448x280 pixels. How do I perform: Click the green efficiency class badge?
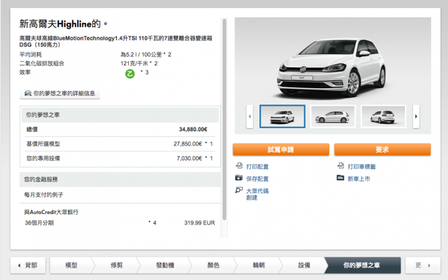pos(129,74)
